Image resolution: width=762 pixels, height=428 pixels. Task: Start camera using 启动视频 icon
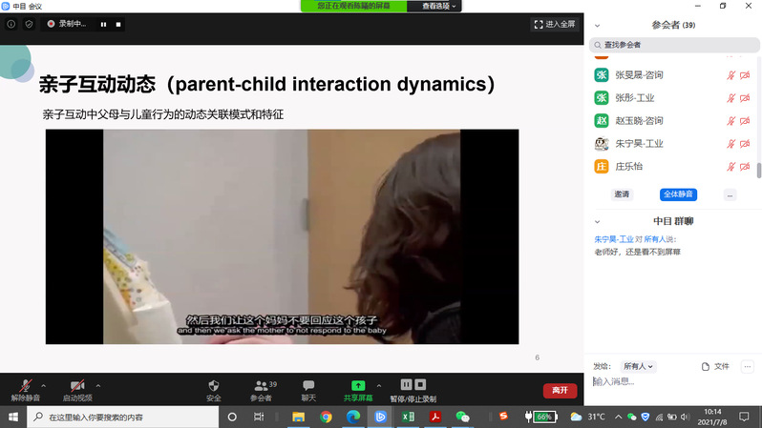coord(77,386)
